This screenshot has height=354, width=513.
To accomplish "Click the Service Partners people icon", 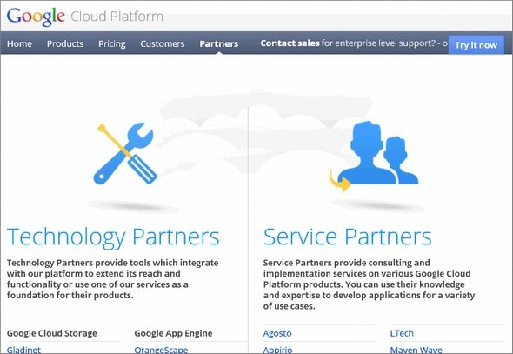I will [378, 153].
